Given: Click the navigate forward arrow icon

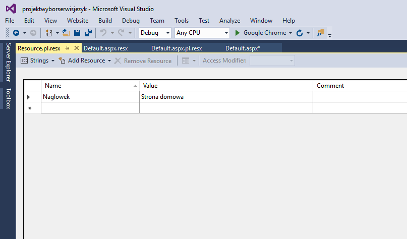Looking at the screenshot, I should tap(33, 33).
